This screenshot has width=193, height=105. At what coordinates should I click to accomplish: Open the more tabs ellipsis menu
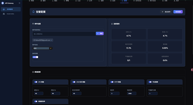coord(185,1)
